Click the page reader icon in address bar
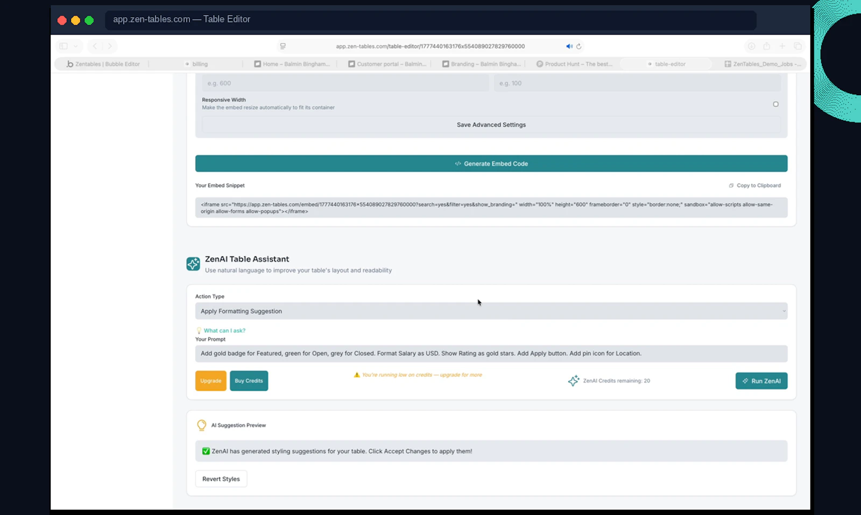Screen dimensions: 861x515 pyautogui.click(x=283, y=46)
